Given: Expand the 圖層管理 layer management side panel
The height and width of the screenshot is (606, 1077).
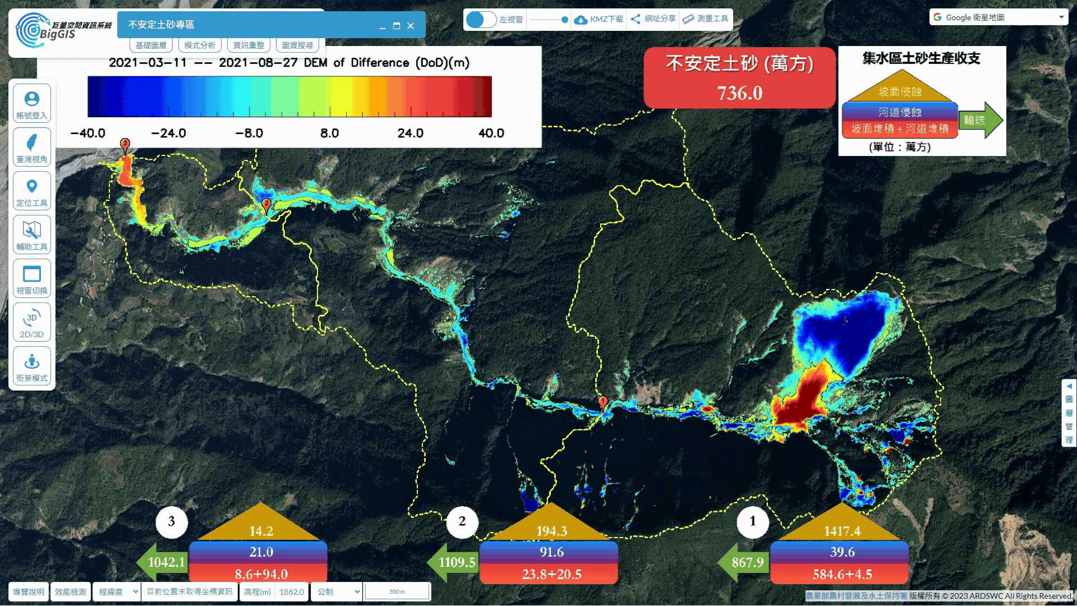Looking at the screenshot, I should click(x=1069, y=412).
